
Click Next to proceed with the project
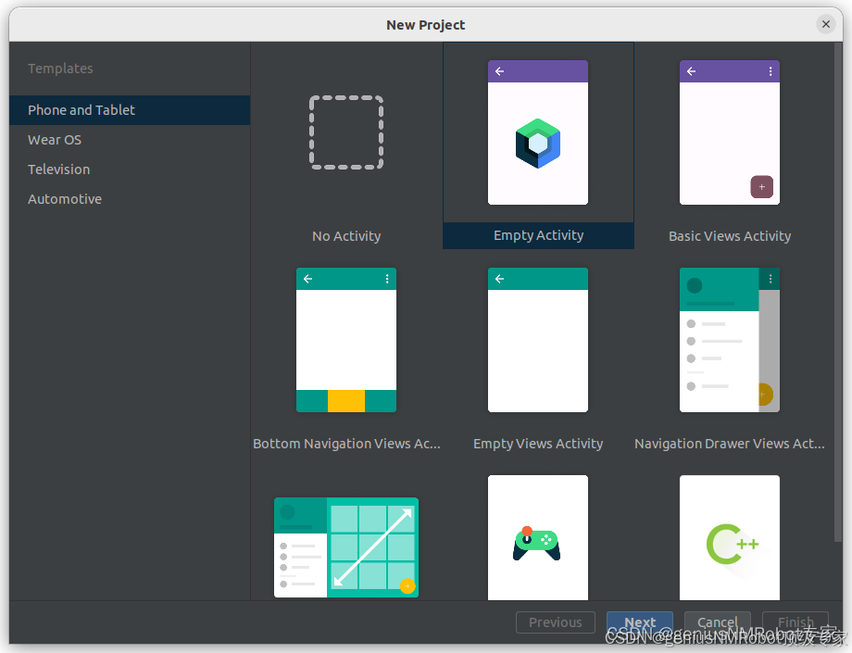tap(640, 622)
